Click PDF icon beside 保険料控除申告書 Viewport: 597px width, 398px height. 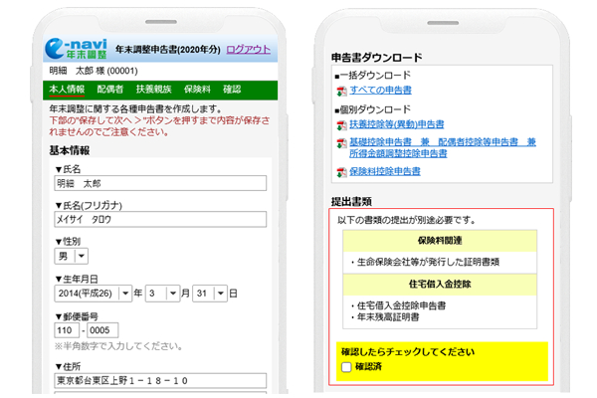tap(341, 172)
